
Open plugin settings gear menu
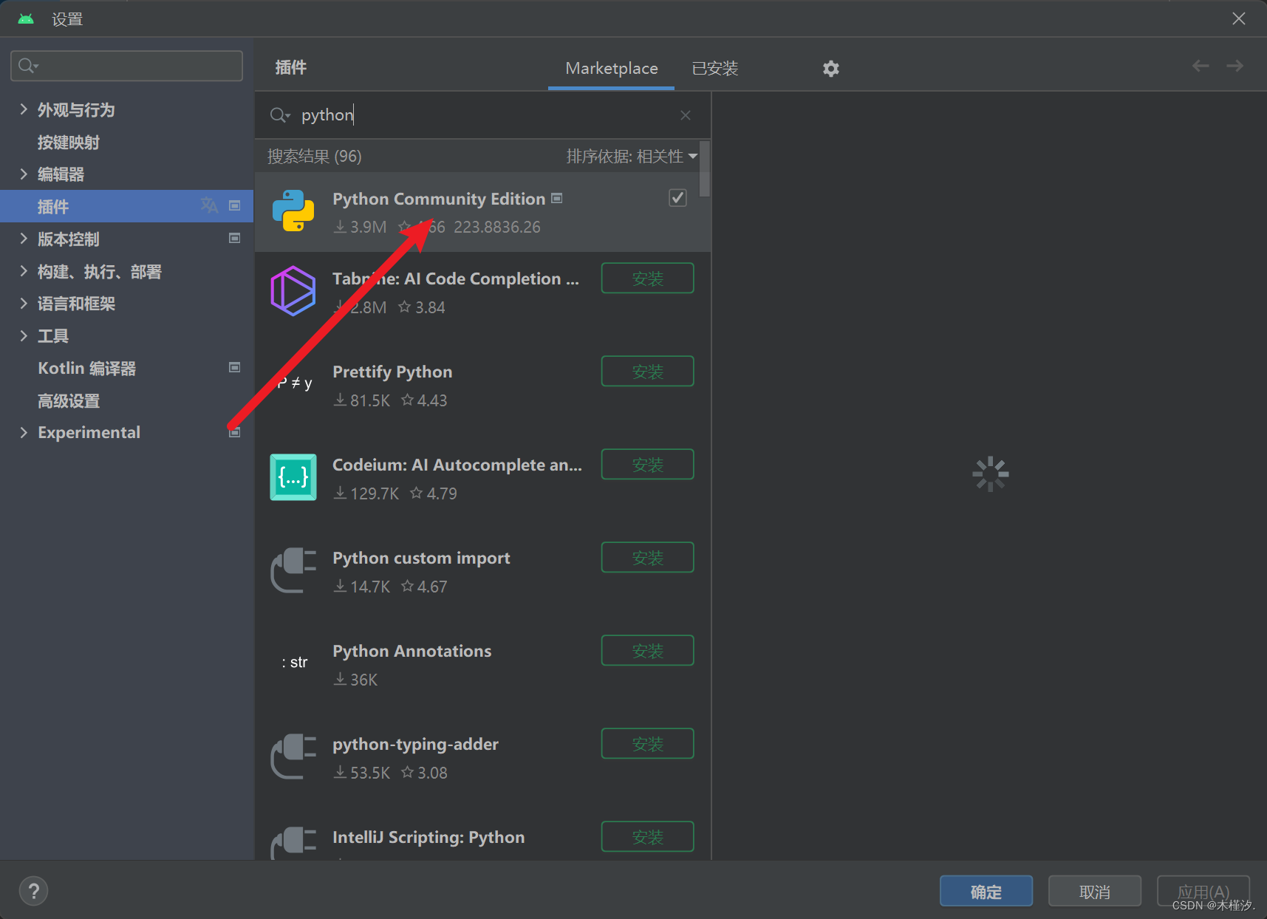click(831, 69)
